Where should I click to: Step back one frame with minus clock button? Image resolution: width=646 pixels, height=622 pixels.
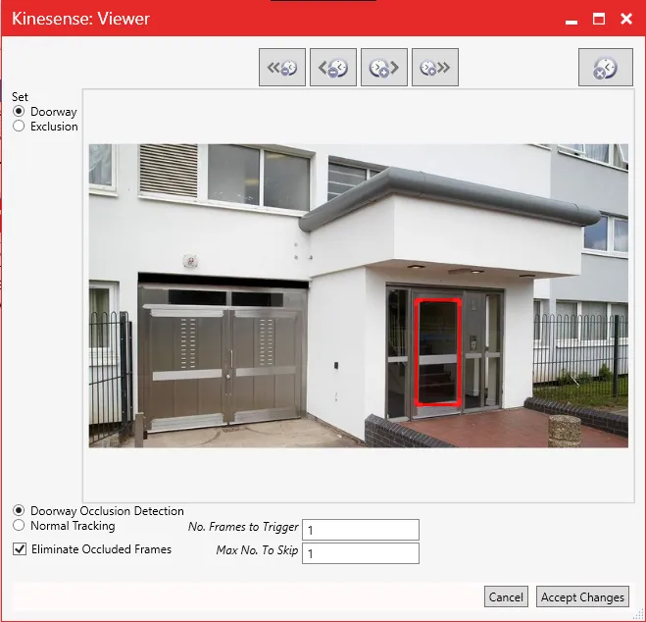click(333, 67)
